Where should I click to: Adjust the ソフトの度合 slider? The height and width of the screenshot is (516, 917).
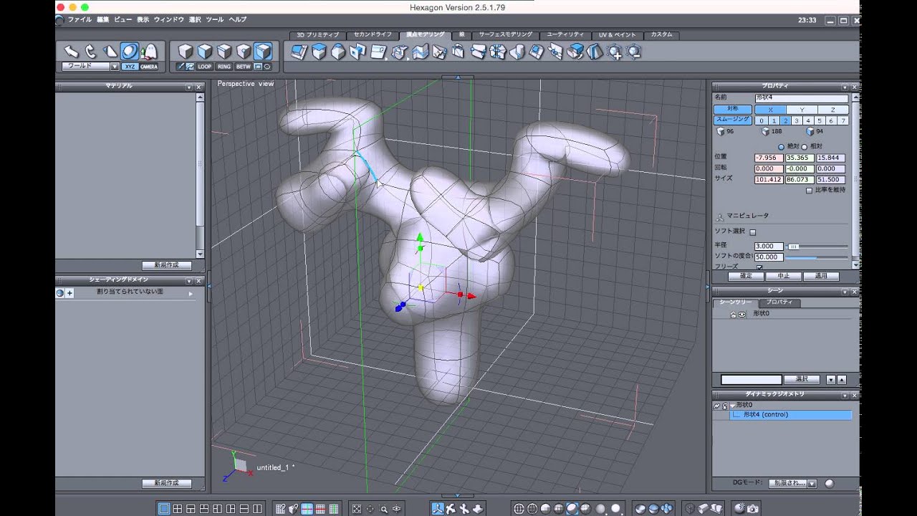point(817,257)
